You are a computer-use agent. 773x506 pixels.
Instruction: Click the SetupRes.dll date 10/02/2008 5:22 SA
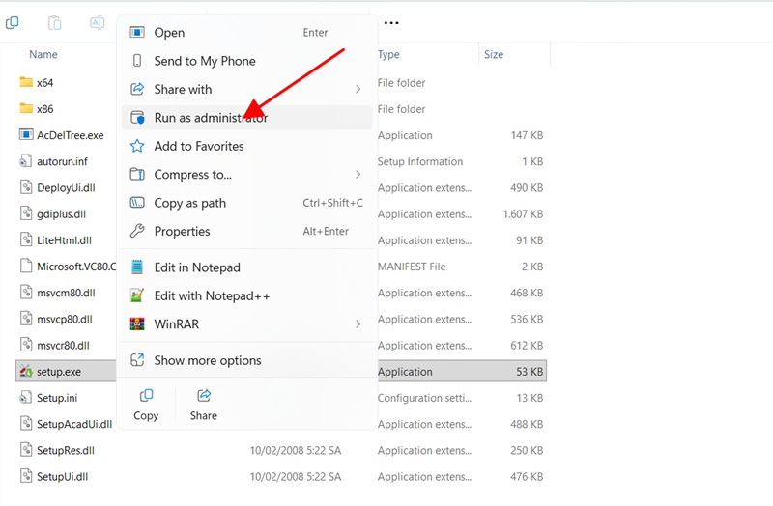click(296, 450)
